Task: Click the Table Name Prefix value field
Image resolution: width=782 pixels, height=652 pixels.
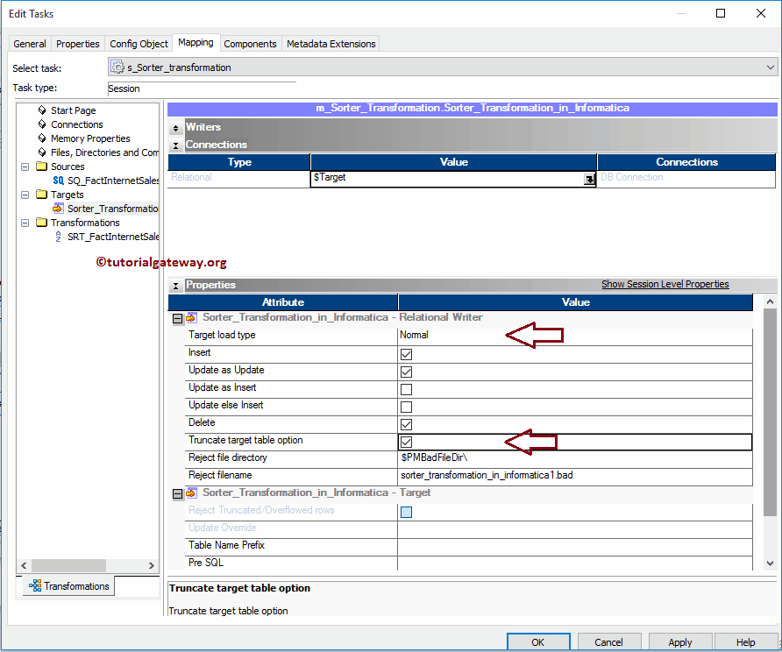Action: [574, 546]
